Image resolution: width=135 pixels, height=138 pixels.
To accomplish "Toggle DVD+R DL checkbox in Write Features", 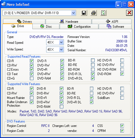I will pyautogui.click(x=92, y=102).
